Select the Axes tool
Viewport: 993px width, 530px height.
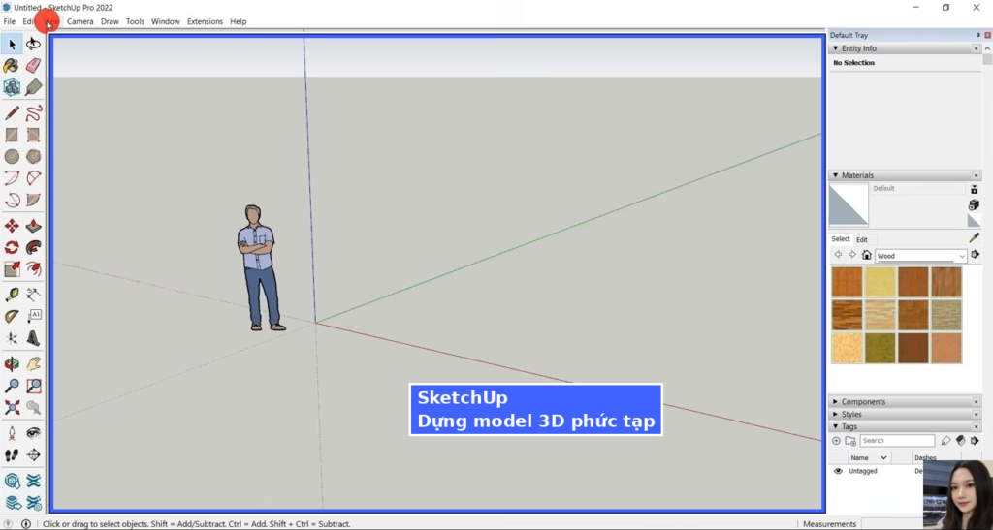[12, 339]
